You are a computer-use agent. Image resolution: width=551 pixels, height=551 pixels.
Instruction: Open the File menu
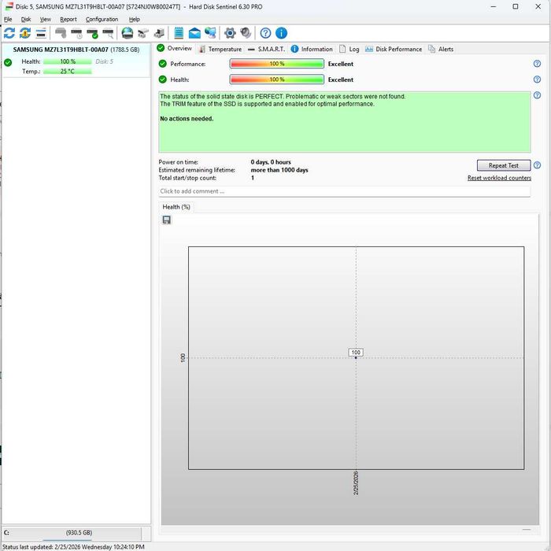(x=8, y=20)
